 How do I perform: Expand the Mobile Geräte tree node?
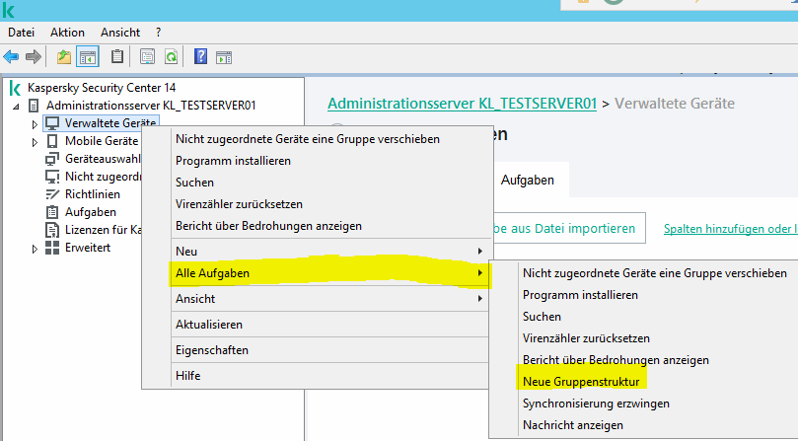(35, 142)
